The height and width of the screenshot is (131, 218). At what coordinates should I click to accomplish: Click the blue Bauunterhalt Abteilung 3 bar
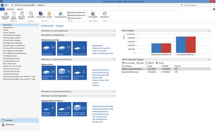(x=181, y=45)
